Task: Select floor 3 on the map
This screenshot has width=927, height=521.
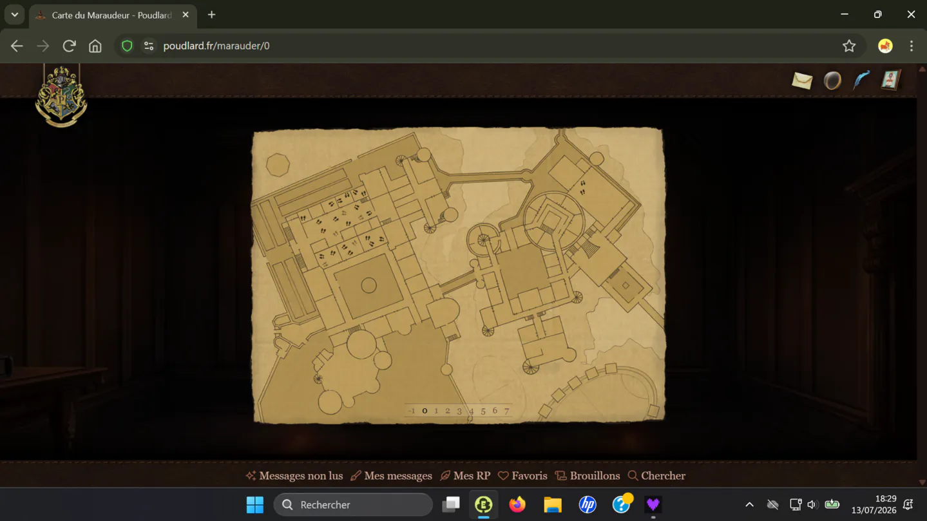Action: (x=459, y=411)
